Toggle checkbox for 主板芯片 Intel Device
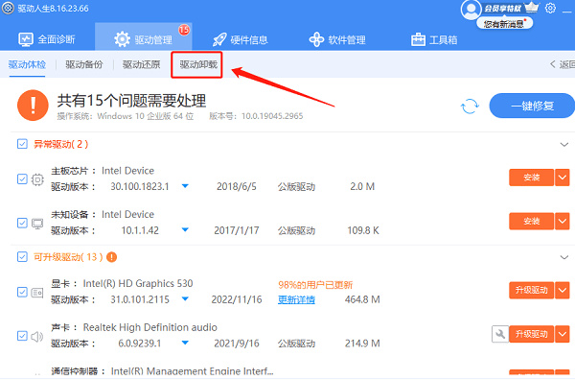Image resolution: width=575 pixels, height=380 pixels. click(x=22, y=179)
